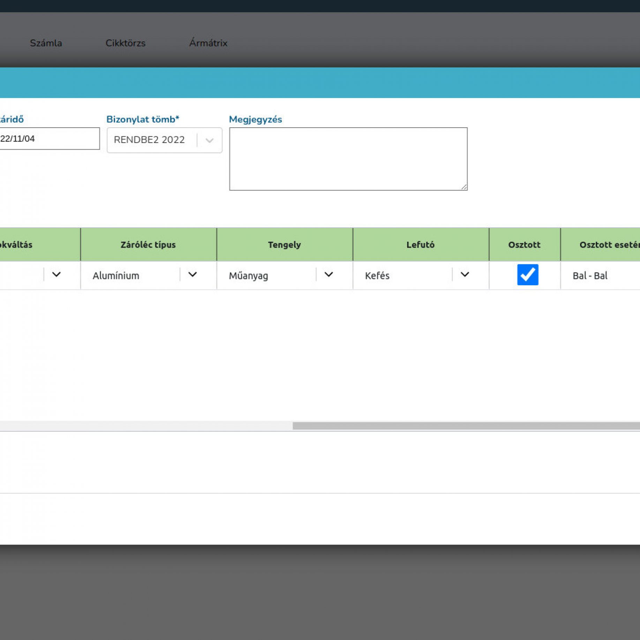The width and height of the screenshot is (640, 640).
Task: Select the Alumínium value in Záróléc típus
Action: (116, 276)
